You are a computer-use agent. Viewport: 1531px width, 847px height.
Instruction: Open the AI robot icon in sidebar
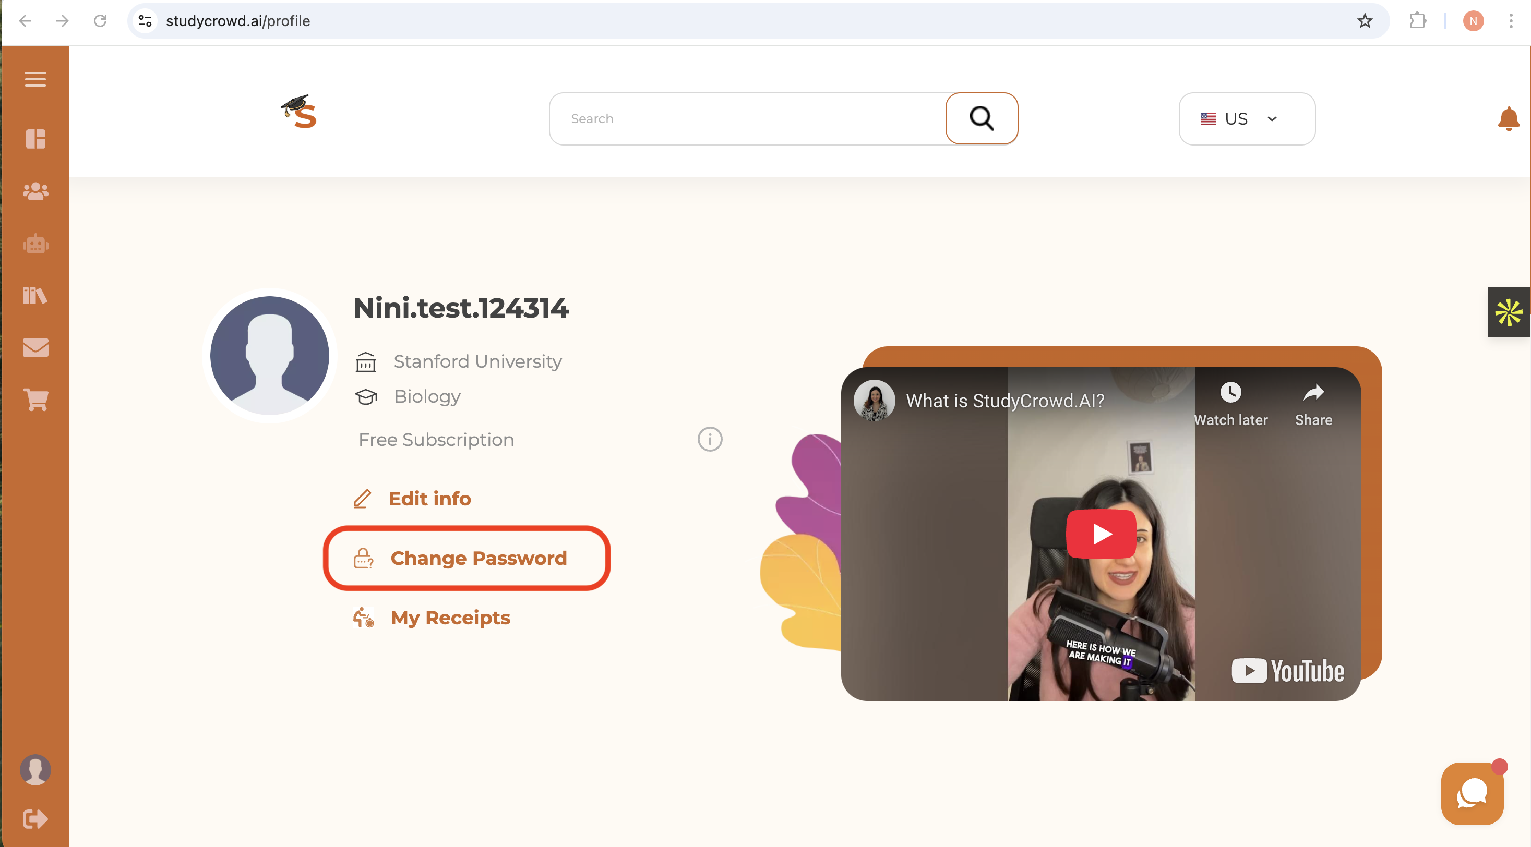tap(35, 244)
